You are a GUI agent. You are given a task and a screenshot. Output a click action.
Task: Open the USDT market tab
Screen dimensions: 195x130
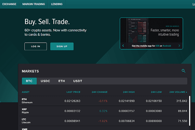(78, 81)
